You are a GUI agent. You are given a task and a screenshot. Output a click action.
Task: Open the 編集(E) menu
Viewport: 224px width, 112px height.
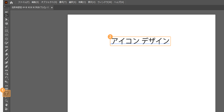tap(35, 2)
